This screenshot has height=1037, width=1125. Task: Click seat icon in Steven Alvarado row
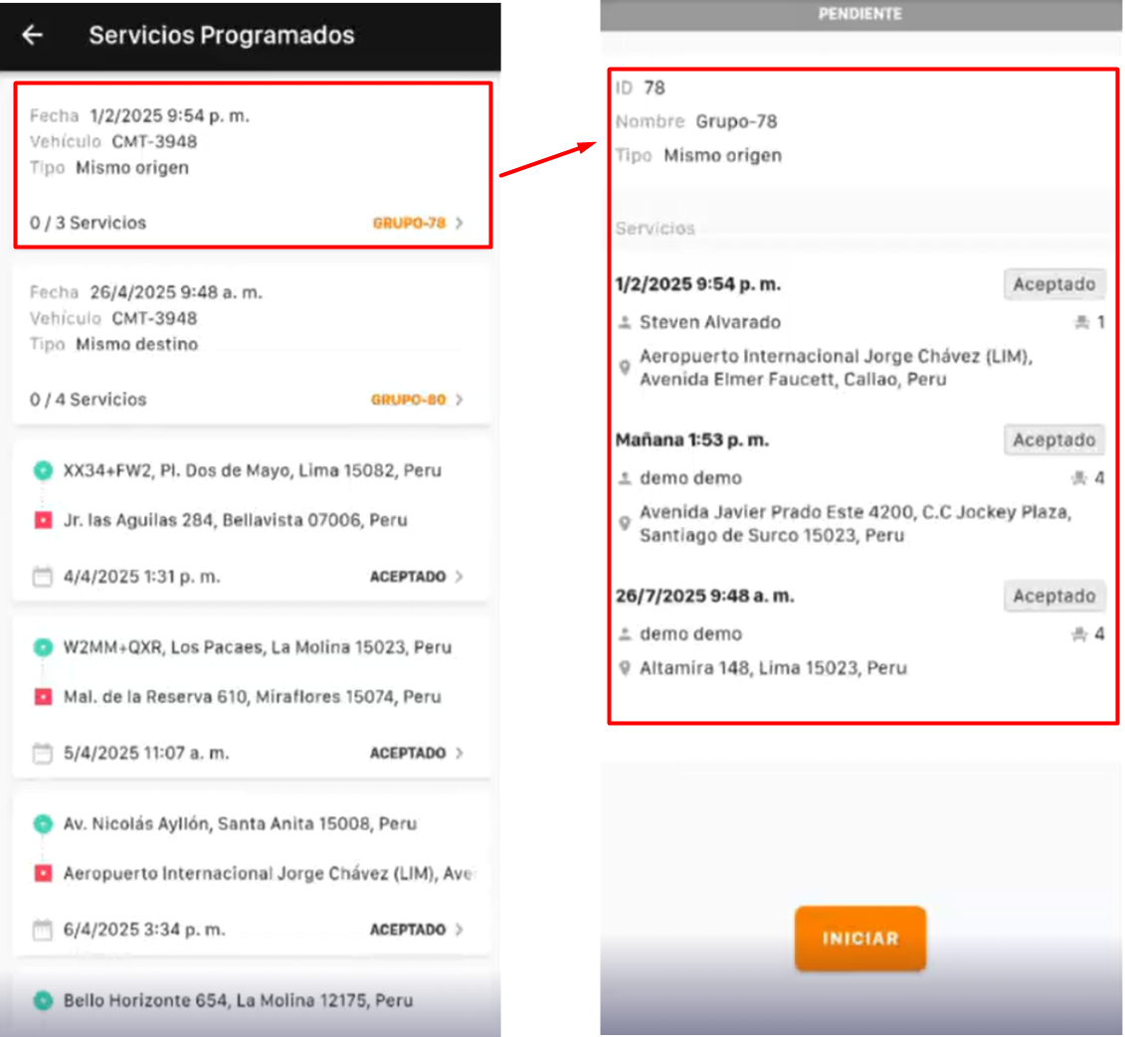pyautogui.click(x=1082, y=323)
